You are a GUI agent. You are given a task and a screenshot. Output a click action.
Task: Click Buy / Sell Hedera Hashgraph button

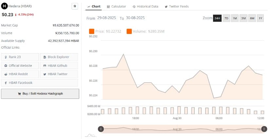click(x=40, y=94)
